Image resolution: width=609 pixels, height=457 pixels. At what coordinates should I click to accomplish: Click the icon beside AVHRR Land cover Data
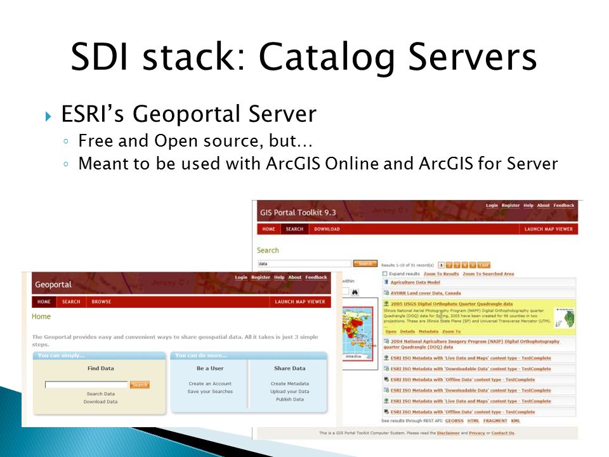386,293
